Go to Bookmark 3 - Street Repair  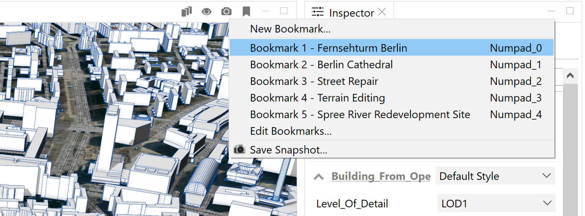coord(391,81)
